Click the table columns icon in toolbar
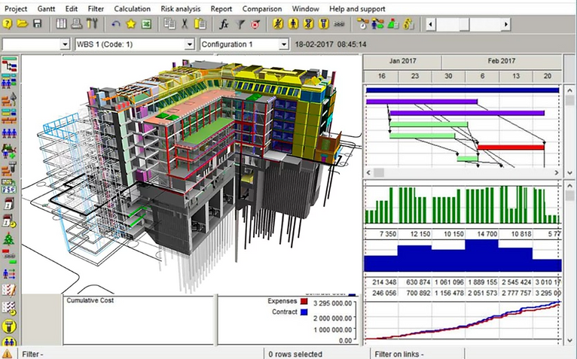Image resolution: width=577 pixels, height=359 pixels. 61,24
